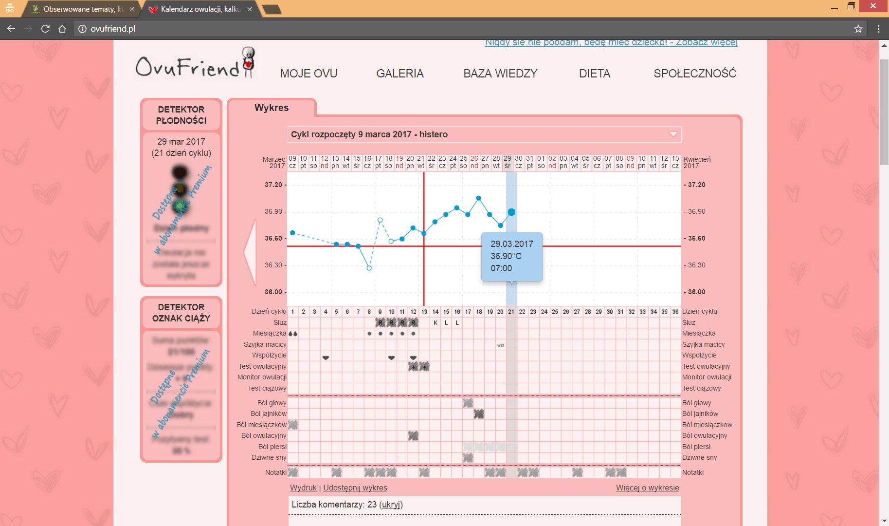Open the Więcej o wykresie link
Viewport: 889px width, 526px height.
[x=647, y=488]
